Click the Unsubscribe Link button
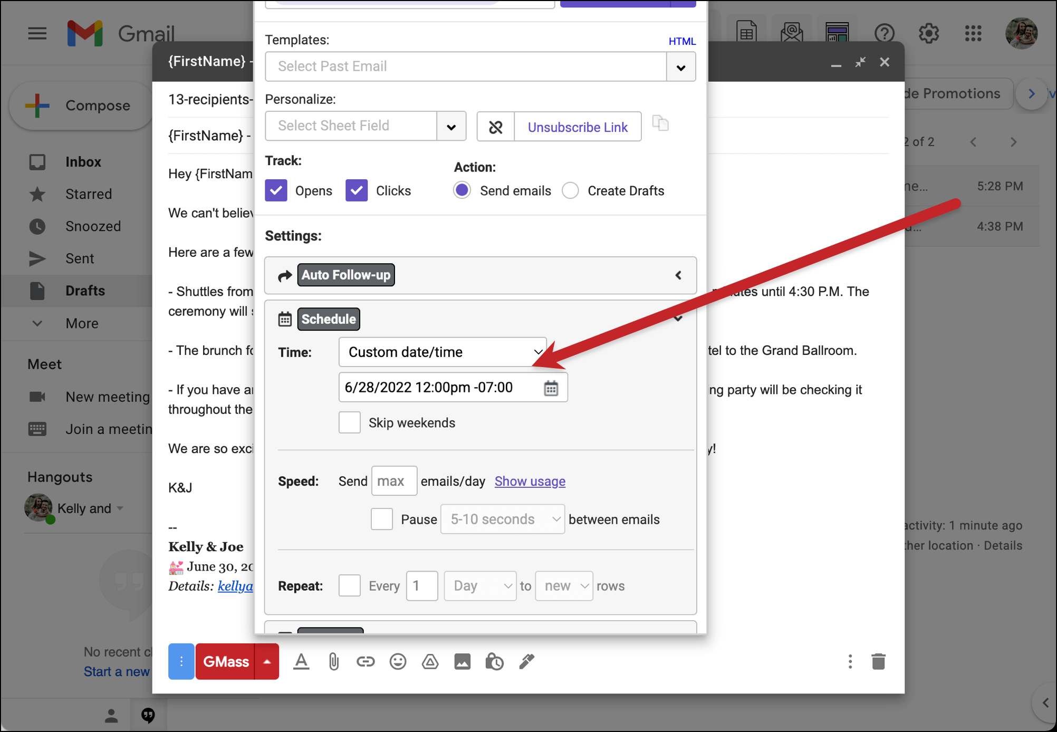Screen dimensions: 1057x732 pyautogui.click(x=578, y=127)
